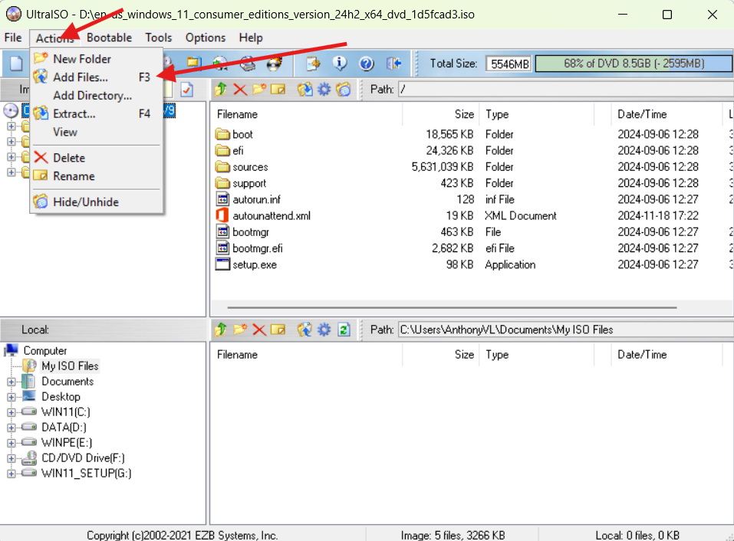734x541 pixels.
Task: Click the Local path input field
Action: (564, 330)
